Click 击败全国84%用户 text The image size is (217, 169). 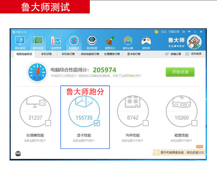[181, 140]
